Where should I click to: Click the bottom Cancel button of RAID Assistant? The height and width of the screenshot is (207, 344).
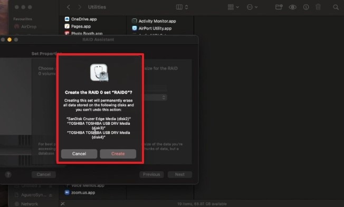[43, 174]
